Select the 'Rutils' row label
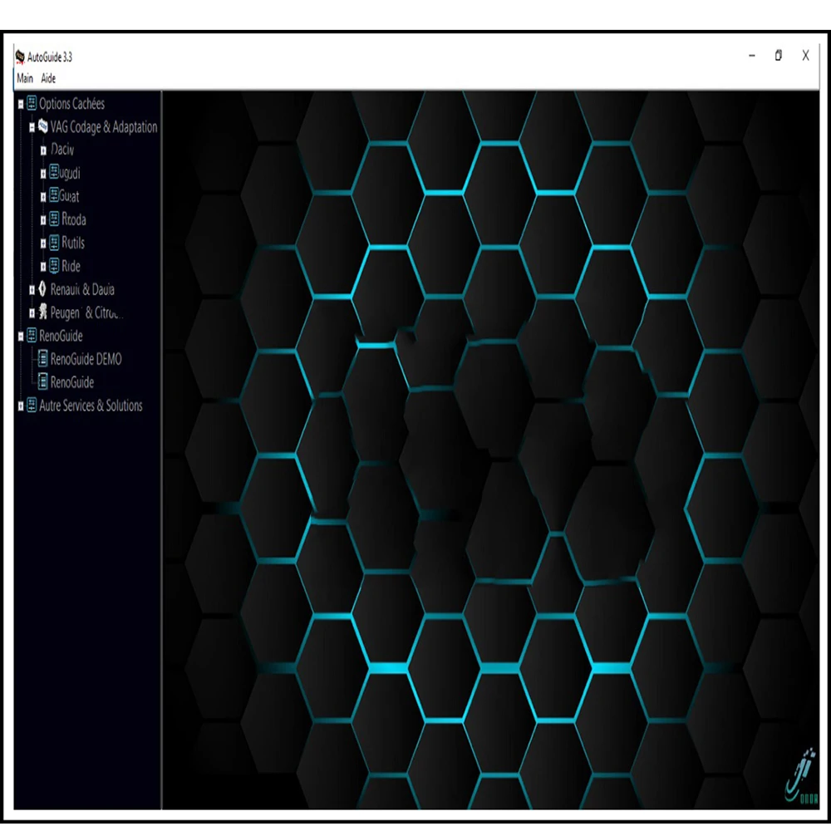 [73, 243]
